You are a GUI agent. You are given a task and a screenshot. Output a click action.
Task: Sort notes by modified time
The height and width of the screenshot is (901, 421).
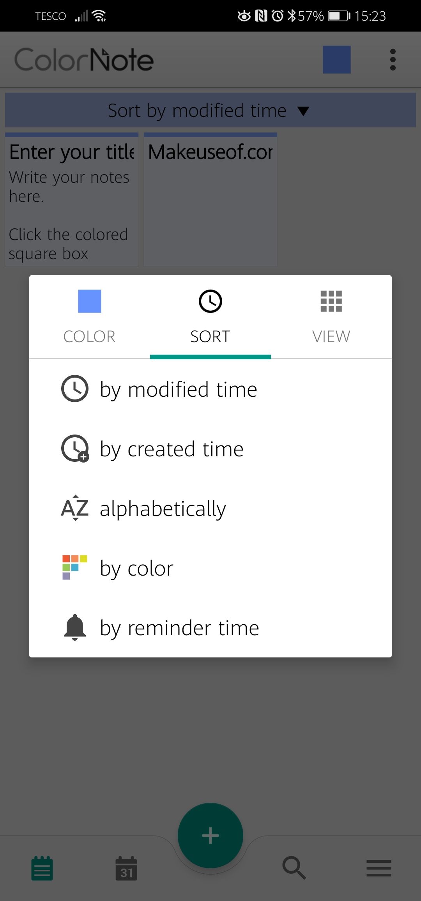tap(179, 389)
